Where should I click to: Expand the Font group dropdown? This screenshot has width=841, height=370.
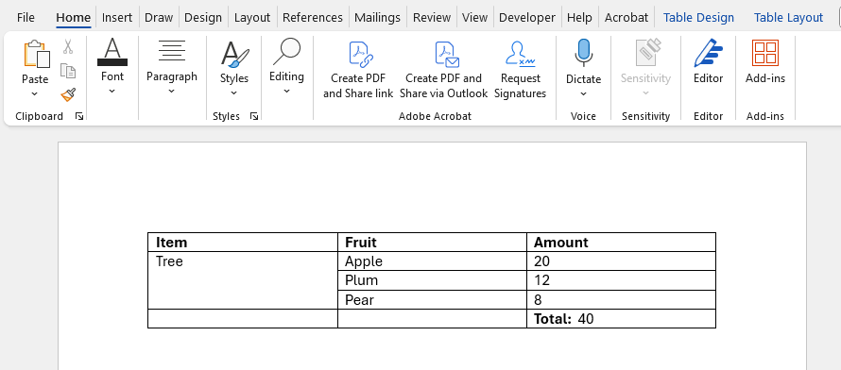[x=112, y=92]
